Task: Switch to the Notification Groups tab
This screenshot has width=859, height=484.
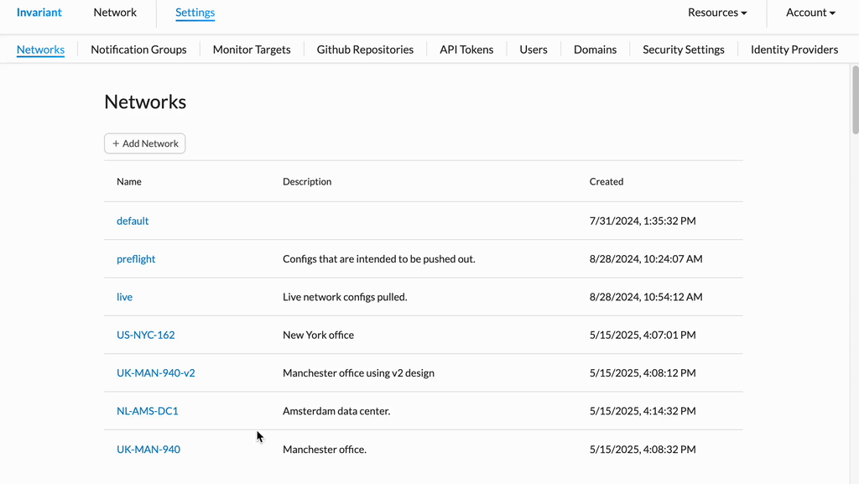Action: (138, 49)
